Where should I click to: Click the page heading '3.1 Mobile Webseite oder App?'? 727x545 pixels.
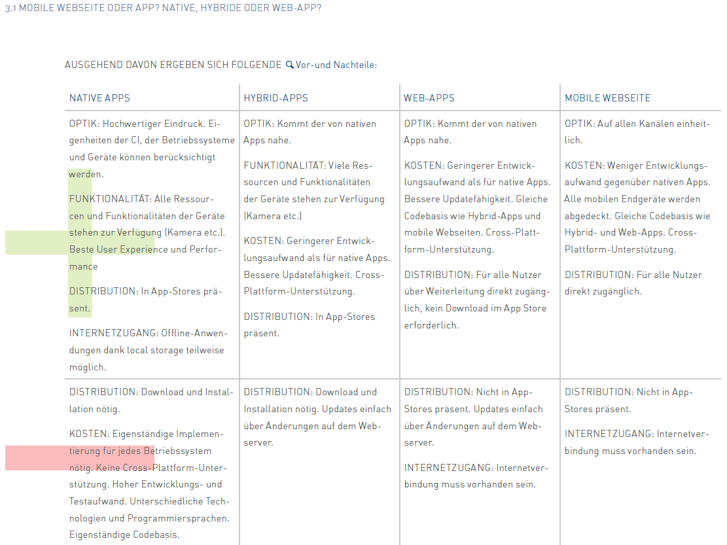82,9
